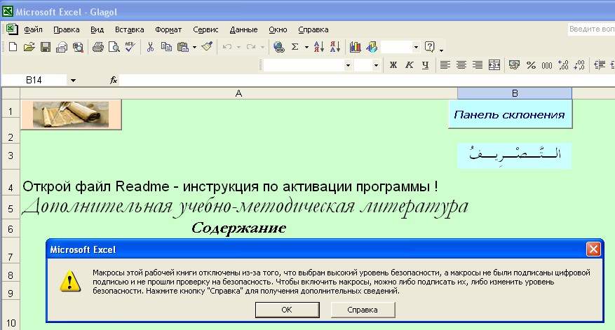Click the Введите вопрос help search box

pyautogui.click(x=591, y=29)
